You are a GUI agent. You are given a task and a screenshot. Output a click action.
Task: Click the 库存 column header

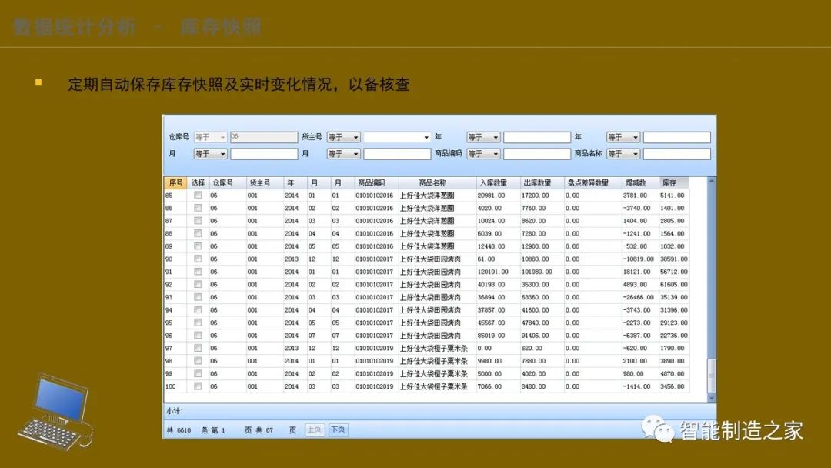click(669, 182)
